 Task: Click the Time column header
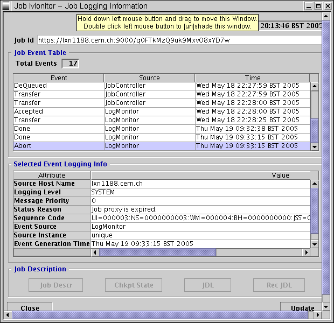pos(252,78)
